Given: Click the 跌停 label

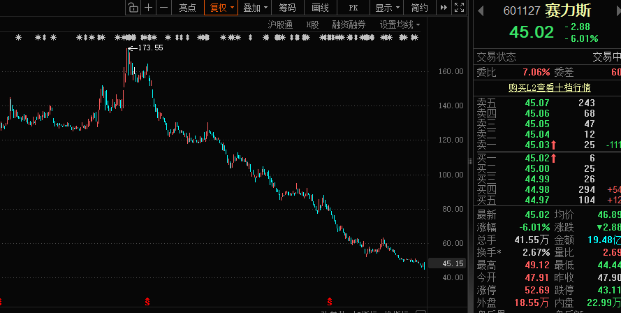Looking at the screenshot, I should pyautogui.click(x=564, y=290).
